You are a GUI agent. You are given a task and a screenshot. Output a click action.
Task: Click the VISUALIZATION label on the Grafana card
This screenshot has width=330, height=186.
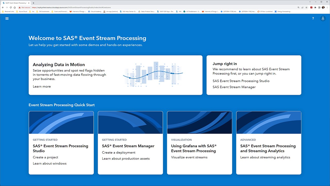pos(181,140)
